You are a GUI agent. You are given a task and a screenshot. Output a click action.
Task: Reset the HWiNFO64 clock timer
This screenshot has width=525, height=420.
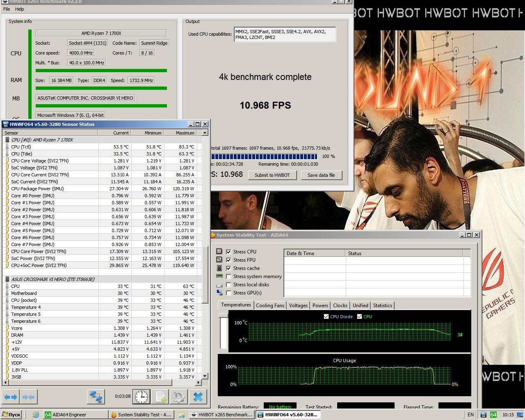[x=142, y=397]
